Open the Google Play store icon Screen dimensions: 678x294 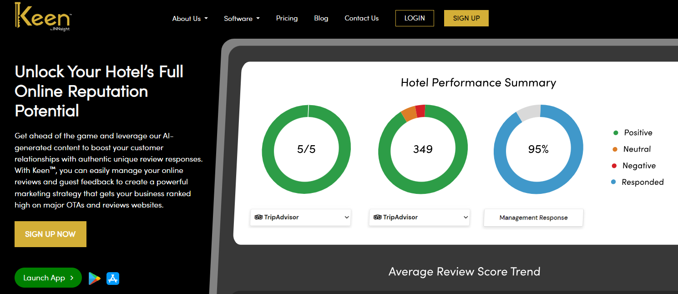[x=94, y=278]
